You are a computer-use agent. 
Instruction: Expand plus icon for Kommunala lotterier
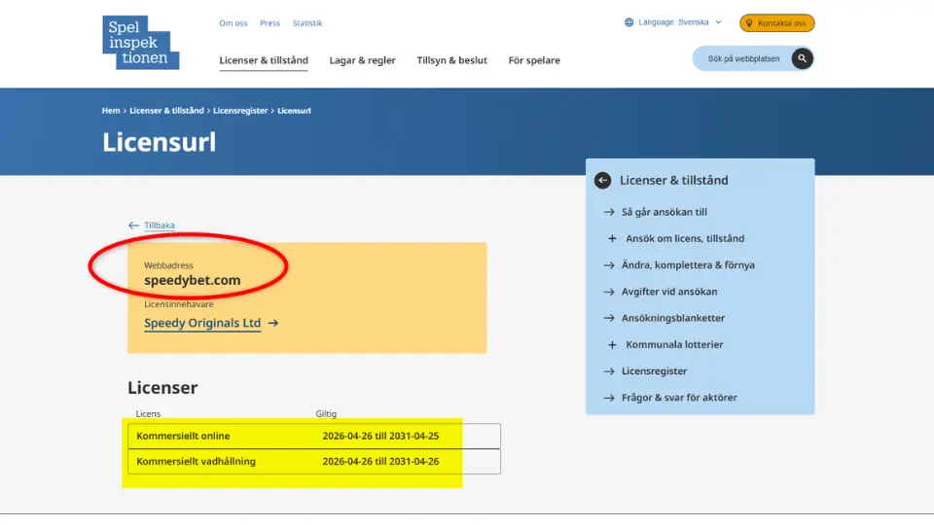[612, 344]
